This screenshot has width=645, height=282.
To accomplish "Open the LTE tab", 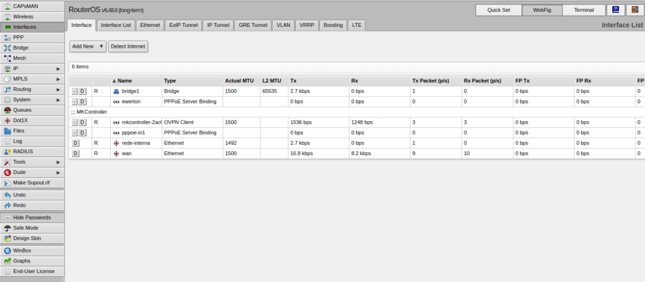I will point(357,25).
